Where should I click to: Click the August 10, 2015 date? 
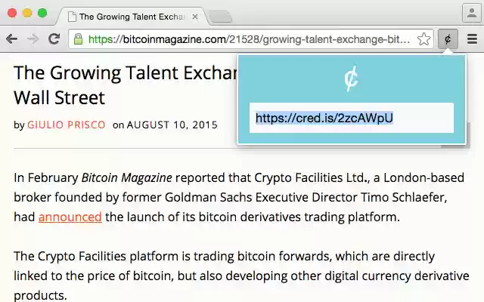tap(172, 125)
